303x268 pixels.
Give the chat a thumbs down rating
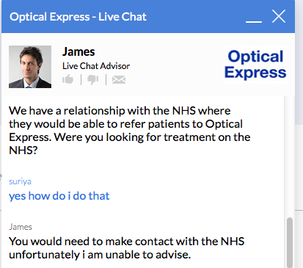tap(93, 80)
